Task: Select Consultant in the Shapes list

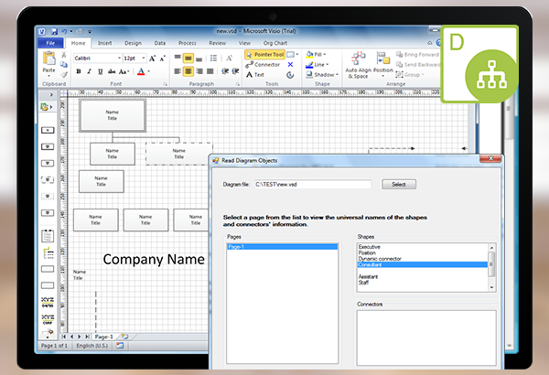Action: point(422,264)
